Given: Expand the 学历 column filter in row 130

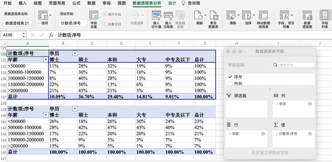Looking at the screenshot, I should pyautogui.click(x=75, y=53).
